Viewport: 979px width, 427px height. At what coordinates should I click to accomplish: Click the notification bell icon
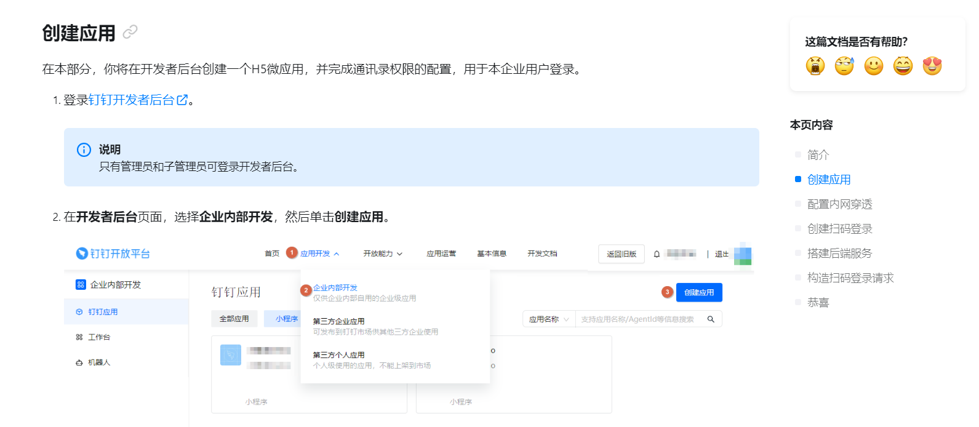657,254
